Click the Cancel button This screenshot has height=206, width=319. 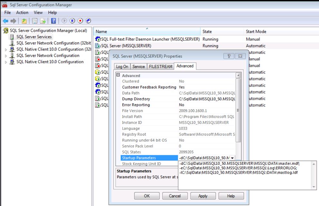click(175, 196)
